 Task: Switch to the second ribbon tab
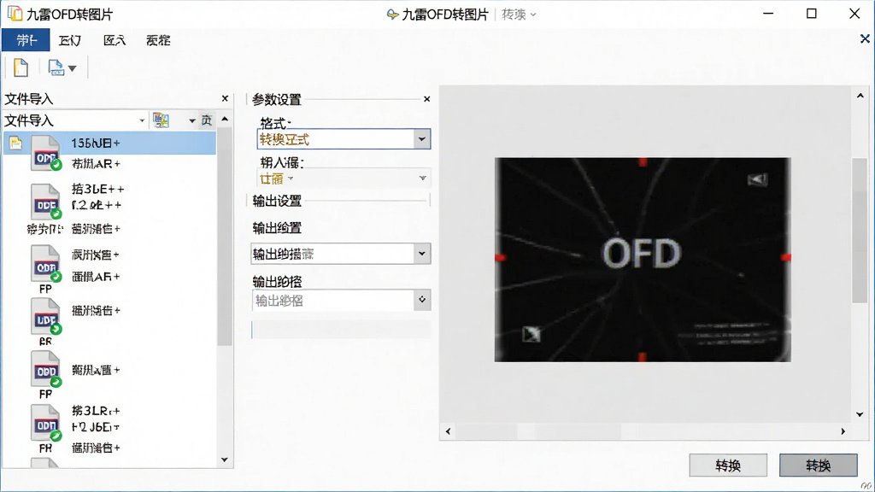(x=70, y=40)
